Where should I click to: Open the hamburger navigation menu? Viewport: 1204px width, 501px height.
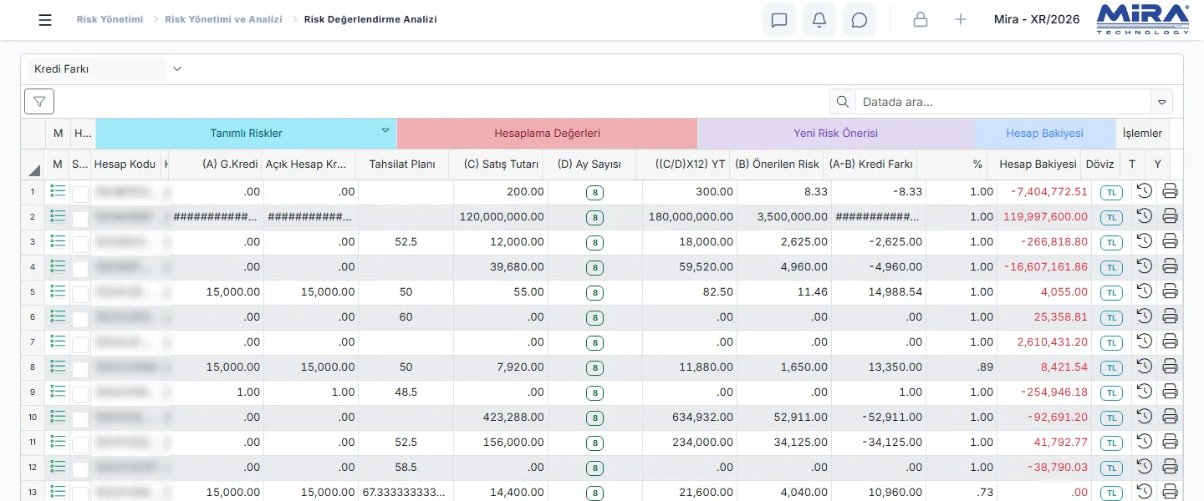coord(45,20)
